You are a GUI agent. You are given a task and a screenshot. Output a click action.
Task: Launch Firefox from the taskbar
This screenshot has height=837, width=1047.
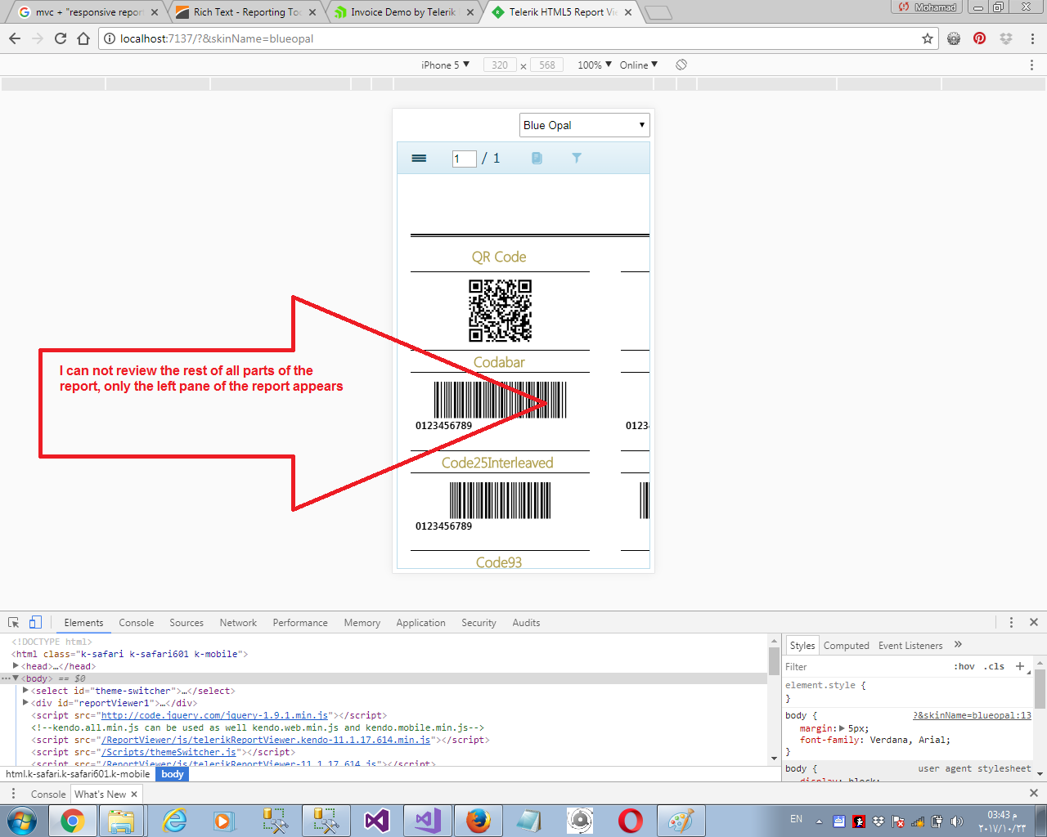pos(479,821)
